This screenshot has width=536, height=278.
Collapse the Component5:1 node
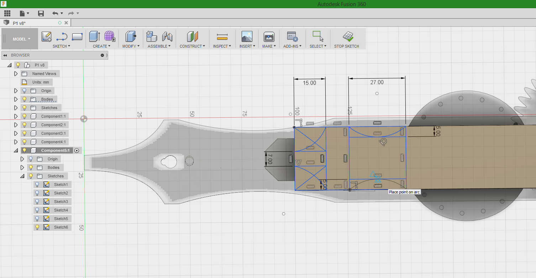coord(16,151)
